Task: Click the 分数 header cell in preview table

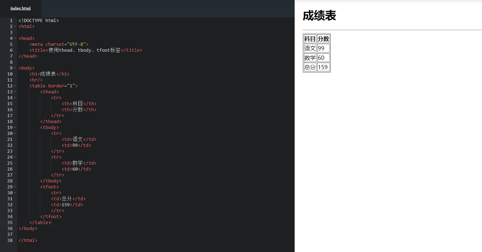Action: (323, 38)
